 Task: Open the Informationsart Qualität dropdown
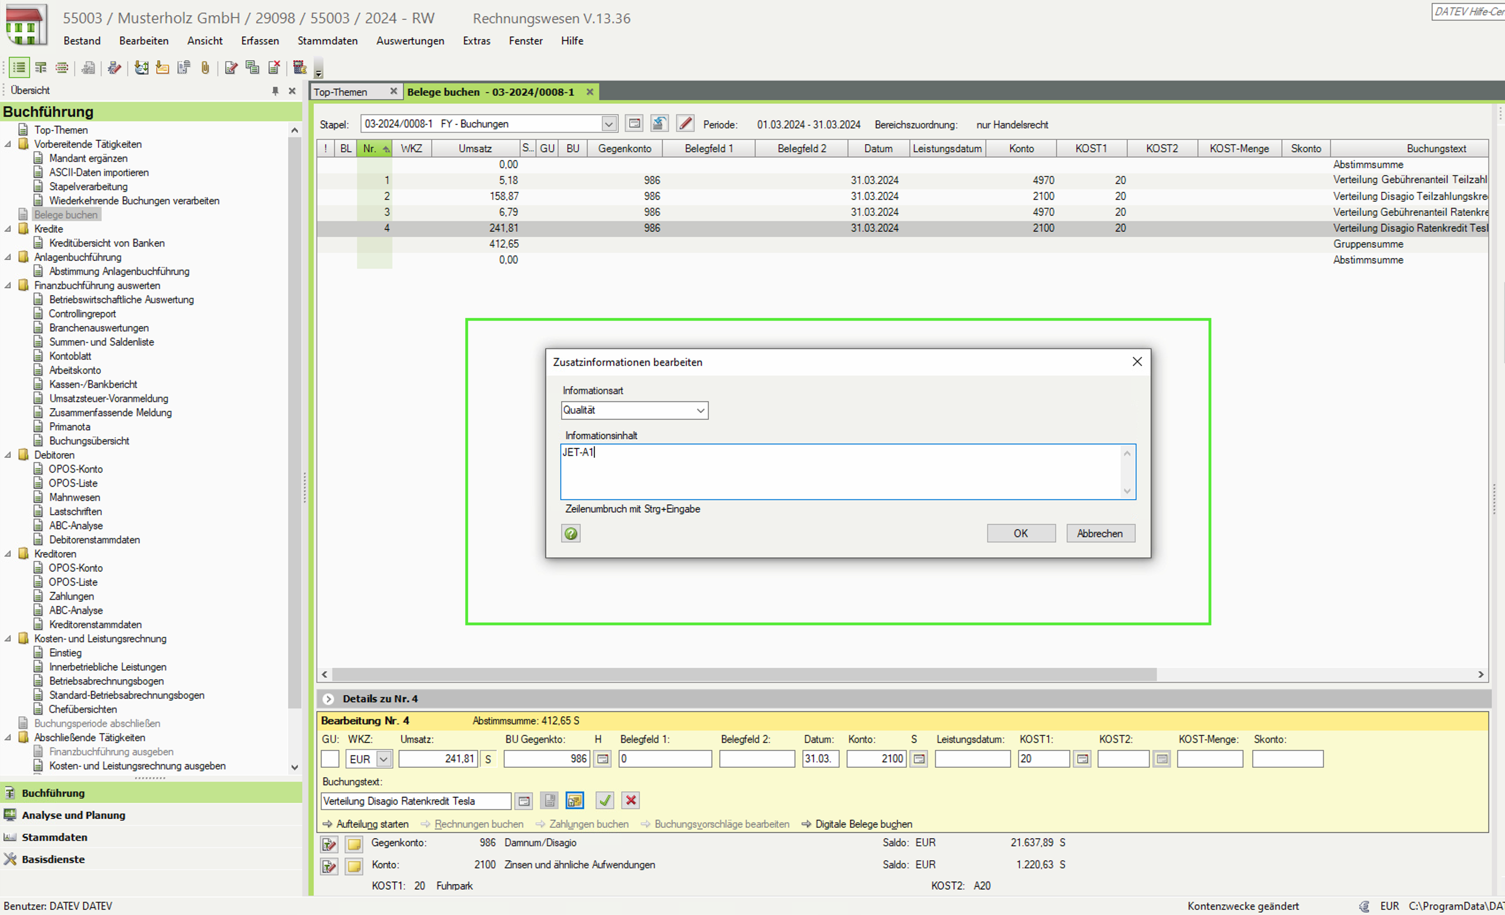click(700, 410)
